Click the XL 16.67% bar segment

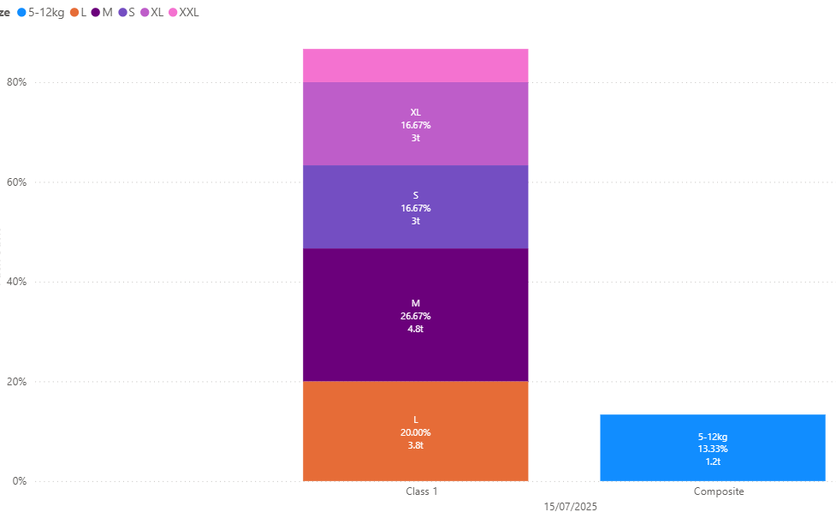tap(415, 124)
